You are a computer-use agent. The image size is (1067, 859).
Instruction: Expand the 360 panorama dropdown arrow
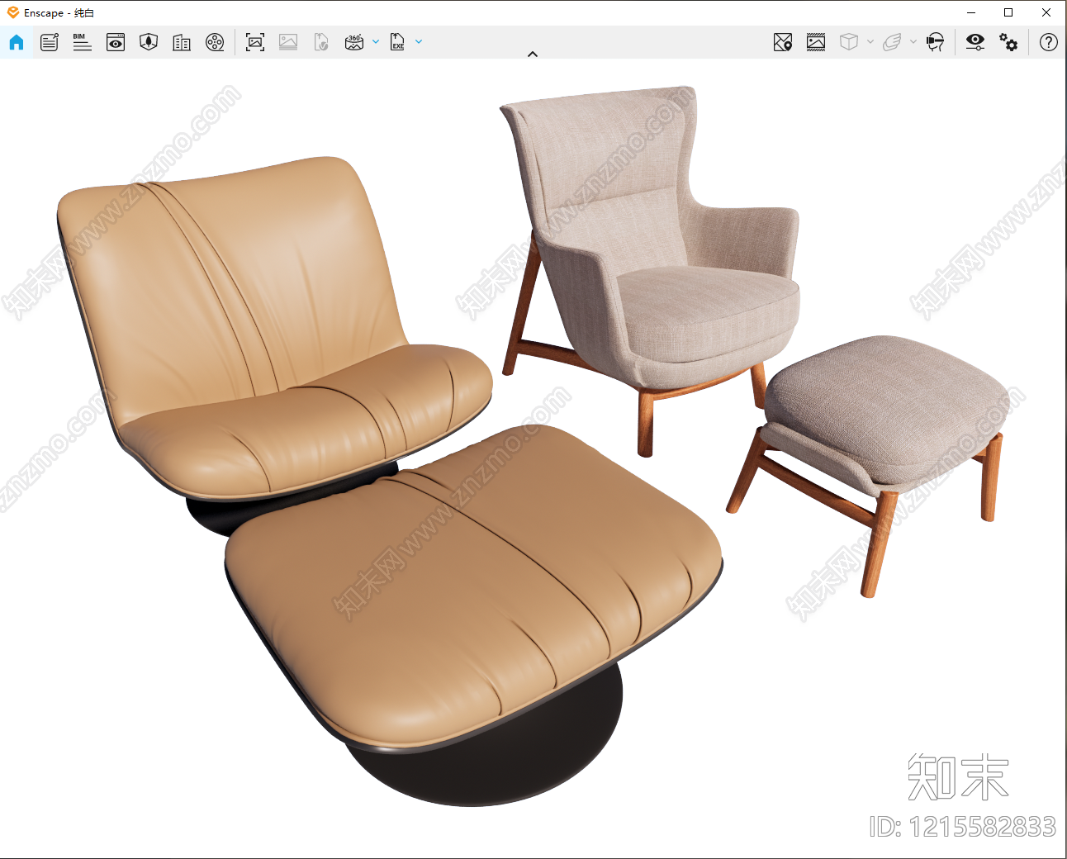(376, 41)
